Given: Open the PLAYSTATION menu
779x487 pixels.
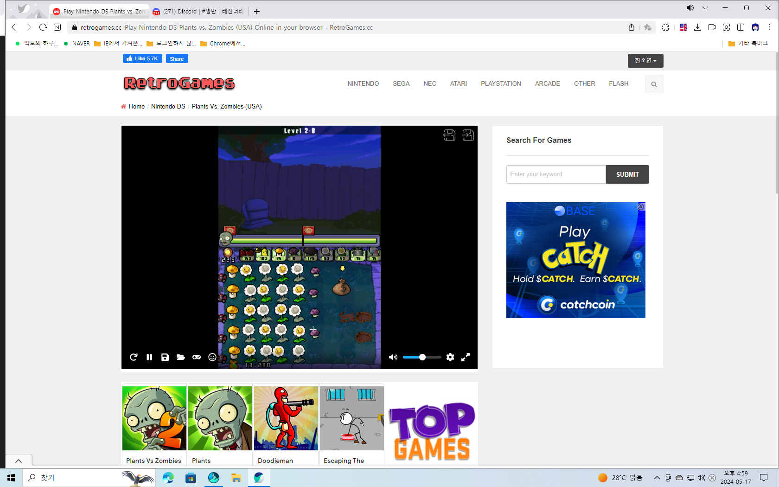Looking at the screenshot, I should 501,83.
